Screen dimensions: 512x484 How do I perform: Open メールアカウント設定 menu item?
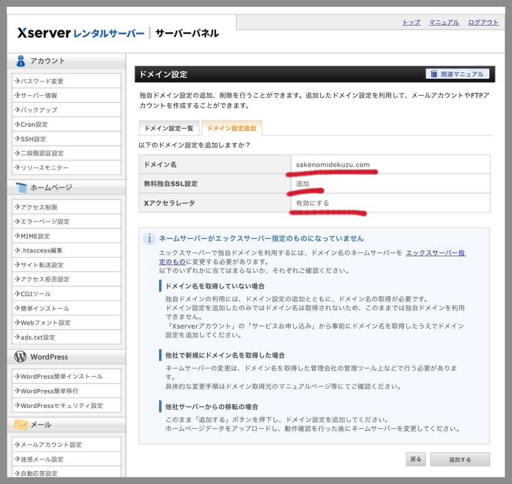tap(66, 444)
